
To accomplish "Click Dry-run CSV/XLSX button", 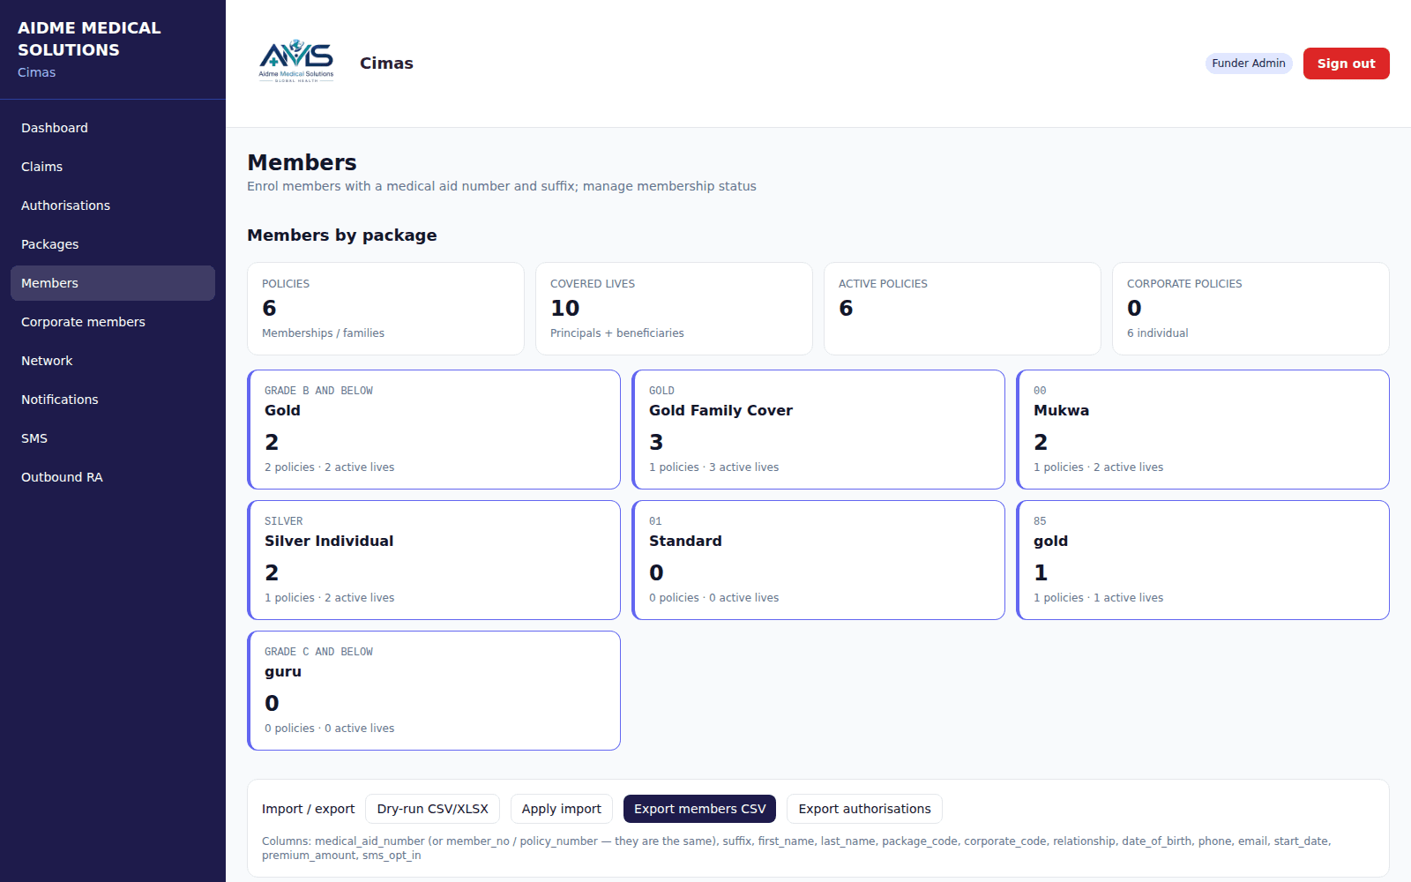I will 432,809.
